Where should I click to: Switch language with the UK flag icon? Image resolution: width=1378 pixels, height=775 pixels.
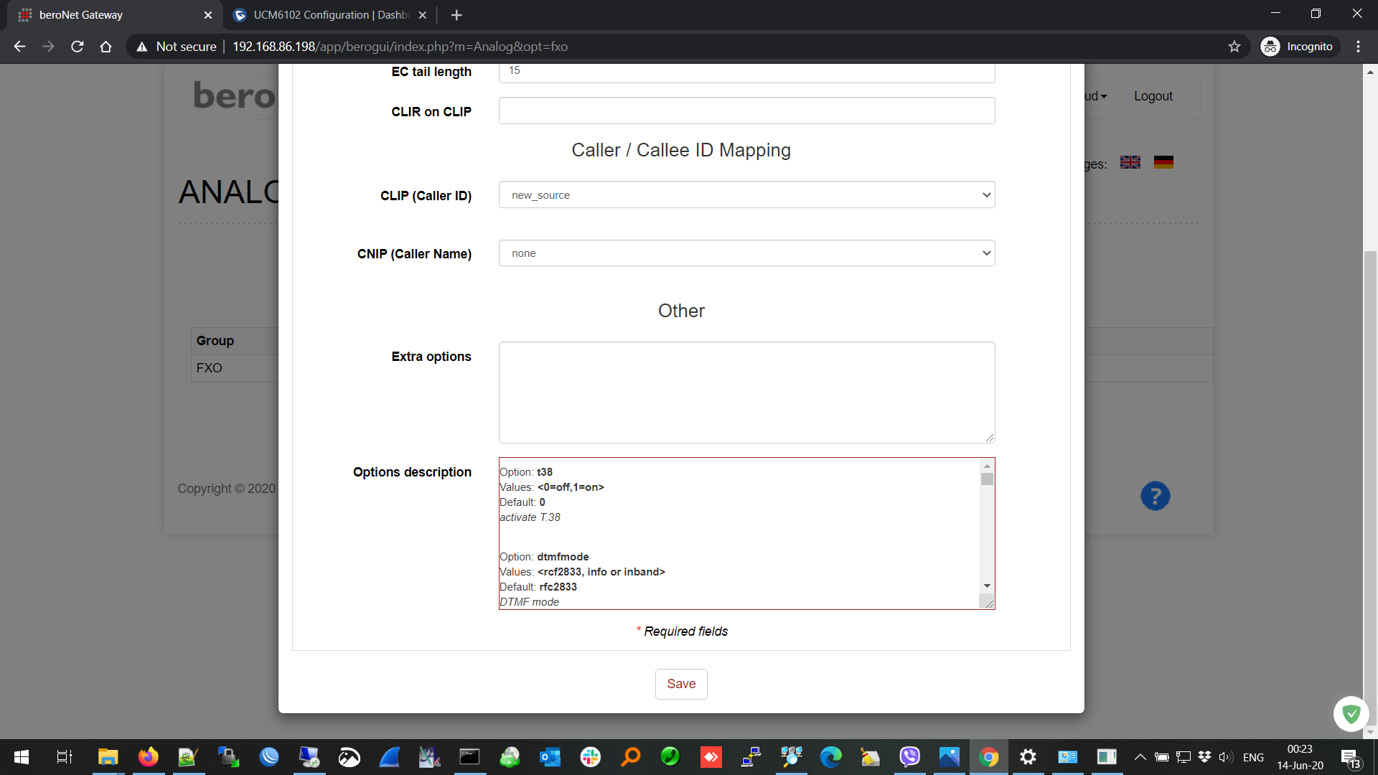click(1130, 162)
